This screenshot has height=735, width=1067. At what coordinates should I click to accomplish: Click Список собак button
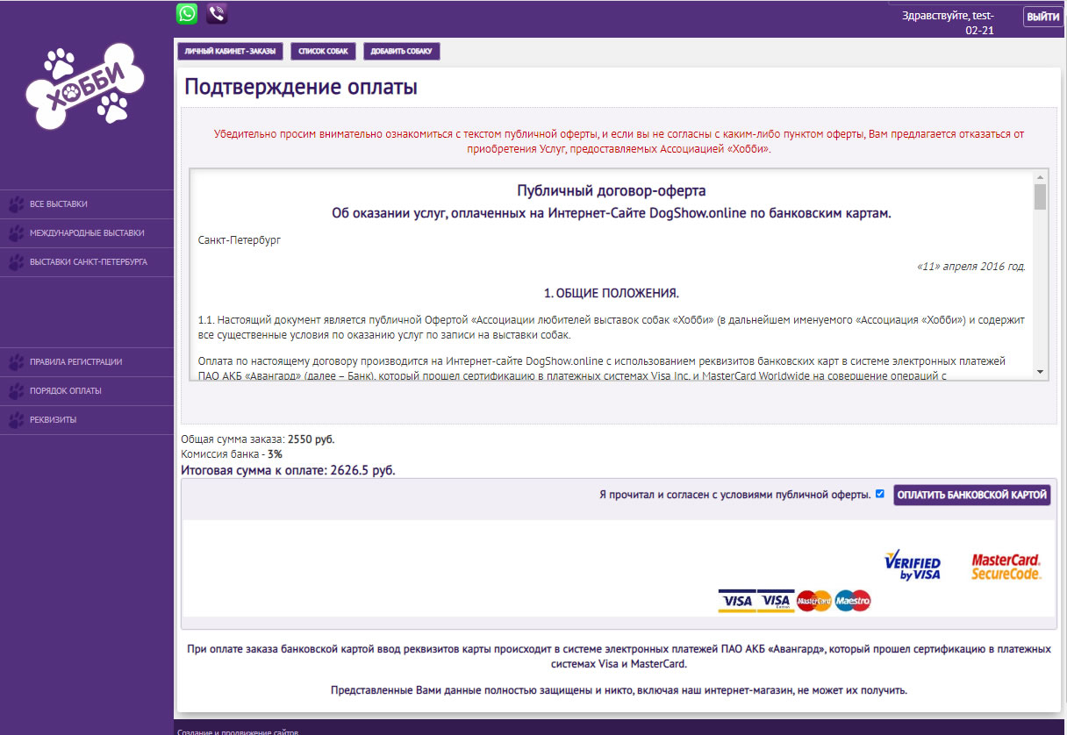coord(324,52)
